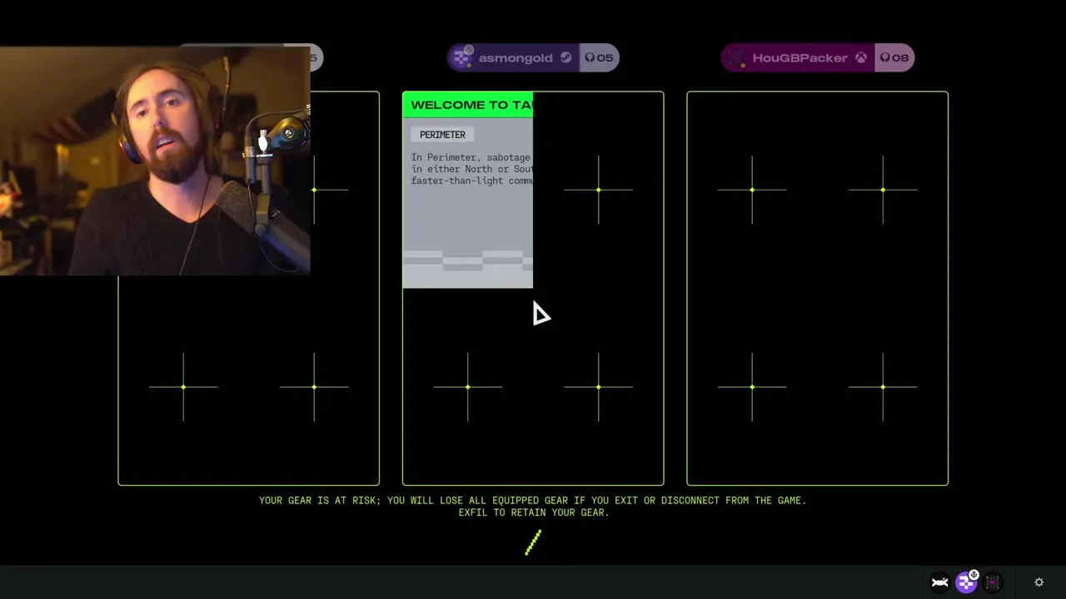The width and height of the screenshot is (1066, 599).
Task: Open settings via the gear icon
Action: click(x=1039, y=582)
